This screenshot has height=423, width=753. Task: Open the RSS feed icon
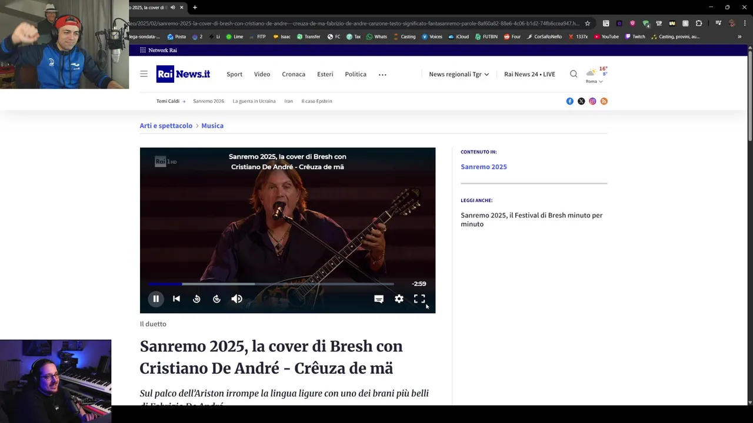[x=604, y=101]
